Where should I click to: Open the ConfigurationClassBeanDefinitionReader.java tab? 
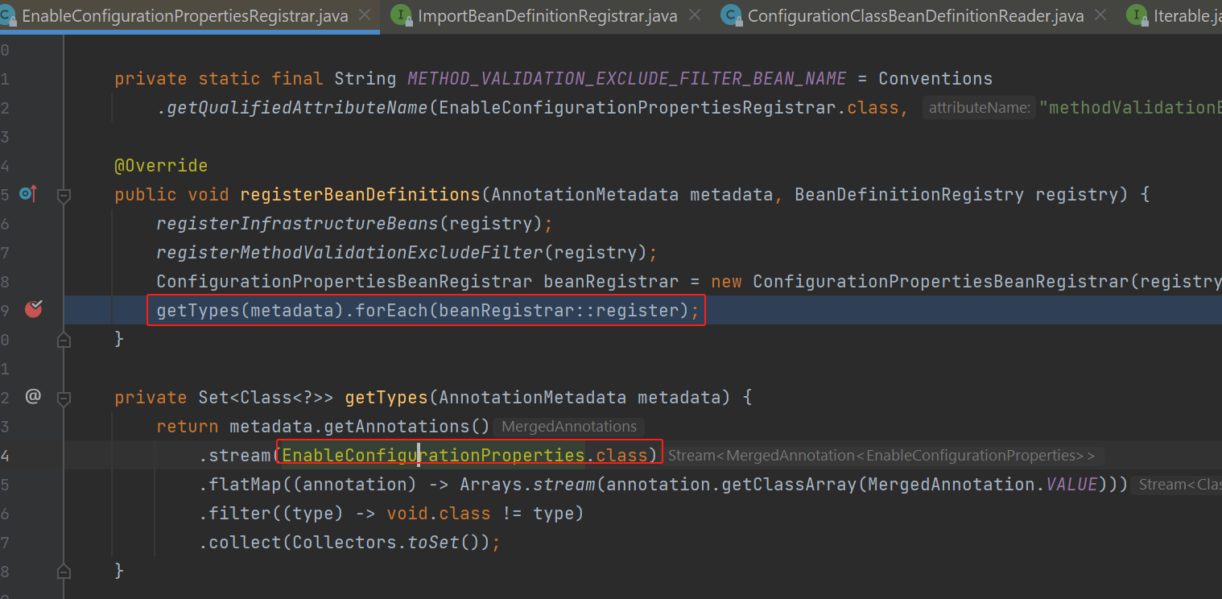(915, 16)
